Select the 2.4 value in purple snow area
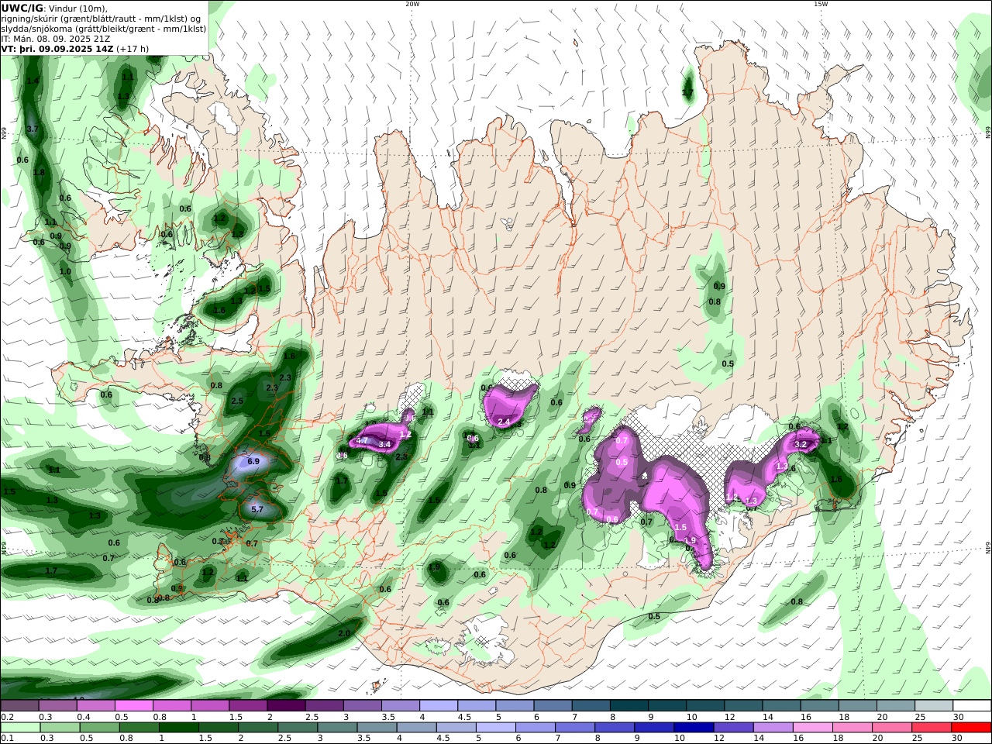Viewport: 992px width, 744px height. [x=504, y=422]
